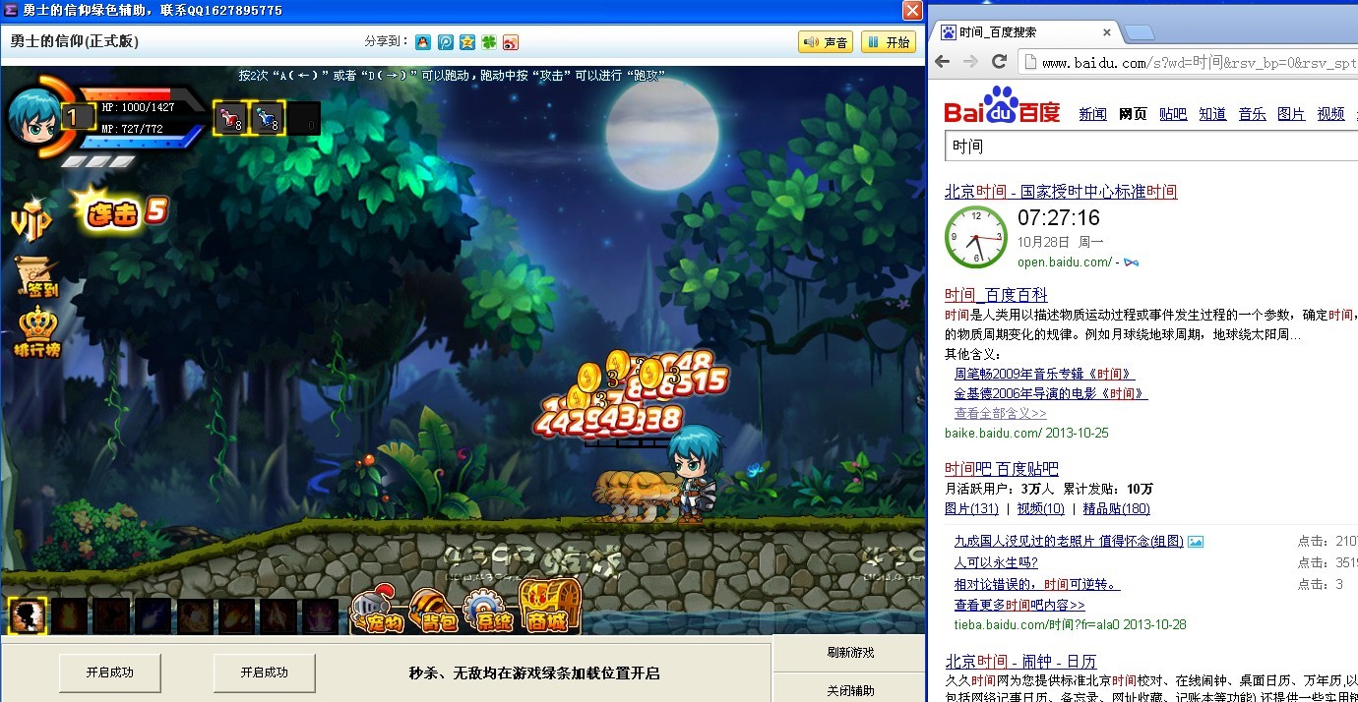This screenshot has width=1358, height=702.
Task: Click the 关闭辅助 close helper button
Action: (x=850, y=690)
